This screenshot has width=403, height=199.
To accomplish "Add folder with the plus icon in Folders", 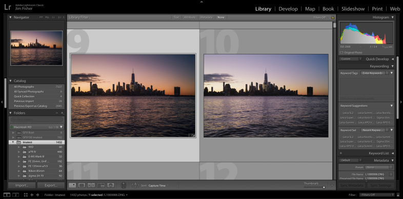I will click(62, 113).
